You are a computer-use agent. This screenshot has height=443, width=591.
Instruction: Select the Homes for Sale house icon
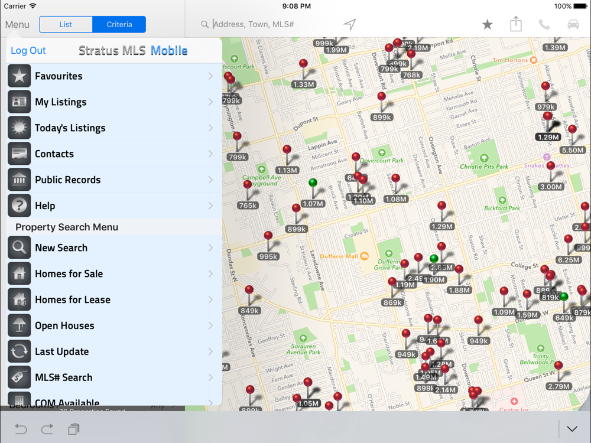coord(20,274)
